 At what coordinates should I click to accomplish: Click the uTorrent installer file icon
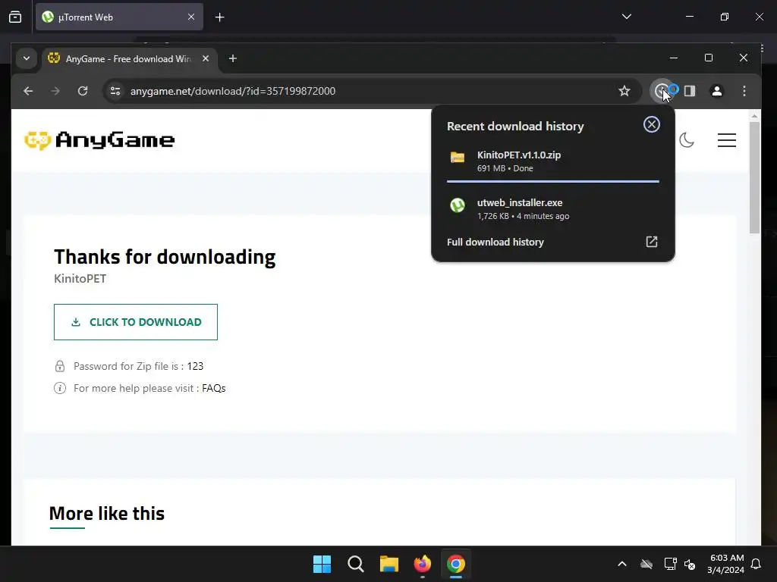pyautogui.click(x=458, y=205)
